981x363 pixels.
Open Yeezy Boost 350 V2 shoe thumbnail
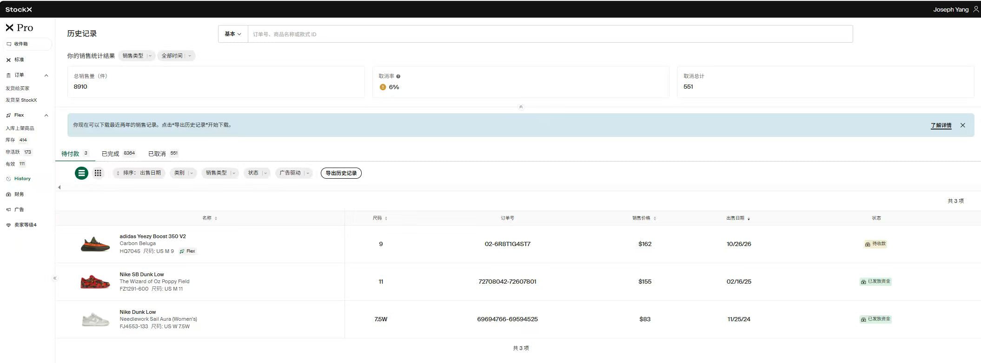click(95, 244)
